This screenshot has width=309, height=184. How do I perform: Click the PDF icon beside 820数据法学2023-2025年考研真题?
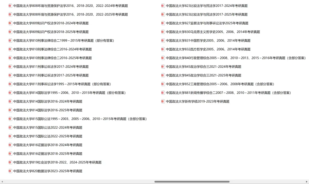10,171
